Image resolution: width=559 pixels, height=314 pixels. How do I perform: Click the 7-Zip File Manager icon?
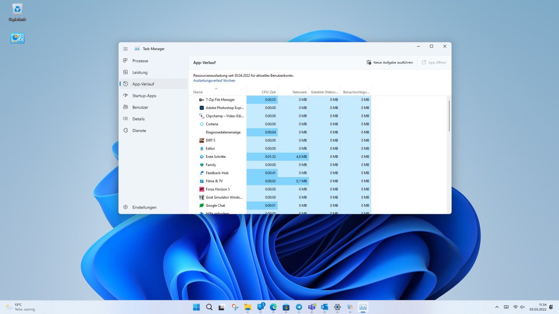[202, 100]
